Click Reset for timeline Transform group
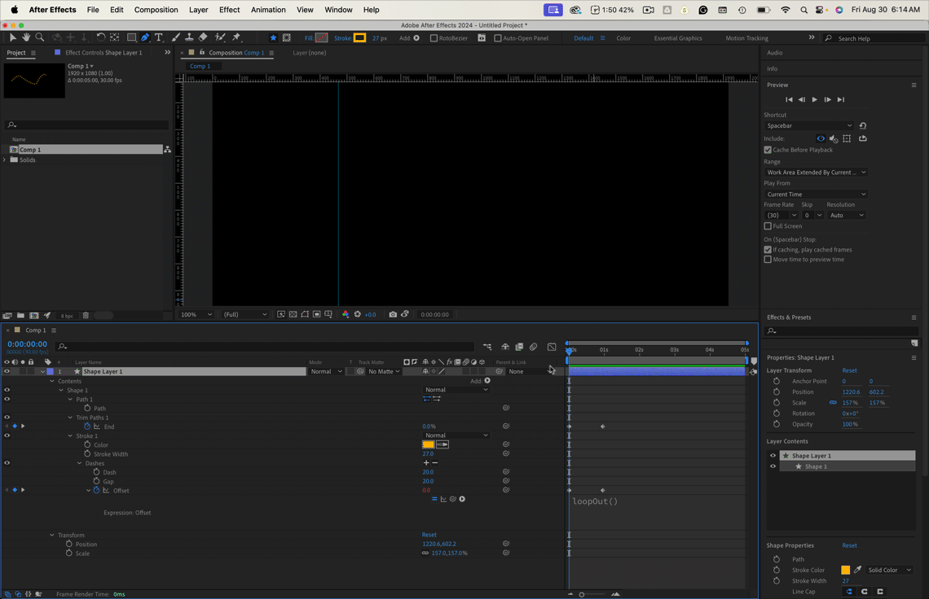Screen dimensions: 929x599 [x=429, y=535]
